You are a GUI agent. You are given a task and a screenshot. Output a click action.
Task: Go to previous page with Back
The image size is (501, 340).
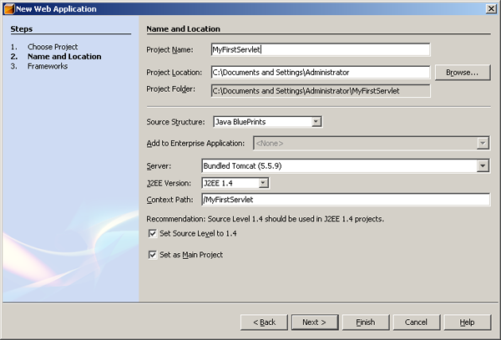coord(263,322)
